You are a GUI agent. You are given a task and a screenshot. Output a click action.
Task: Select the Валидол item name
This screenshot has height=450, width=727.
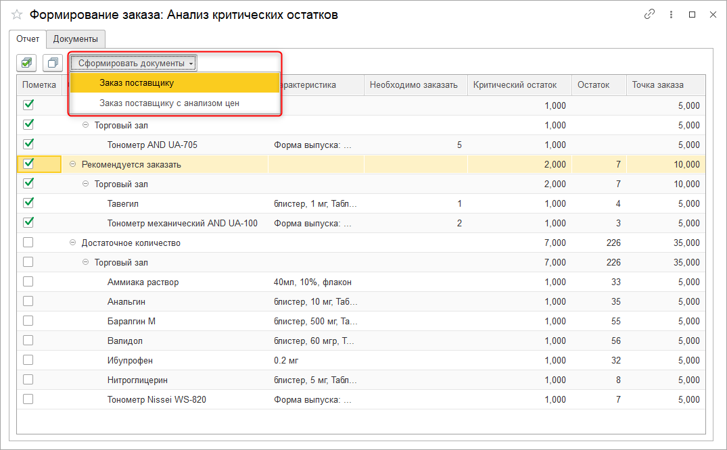(x=124, y=341)
